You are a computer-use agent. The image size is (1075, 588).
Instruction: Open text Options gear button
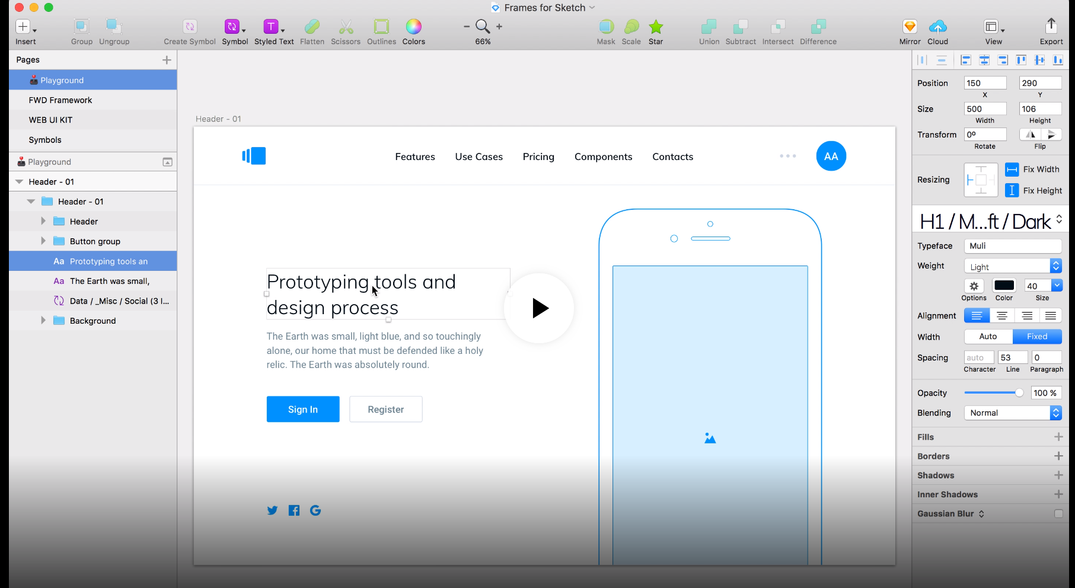[x=974, y=286]
